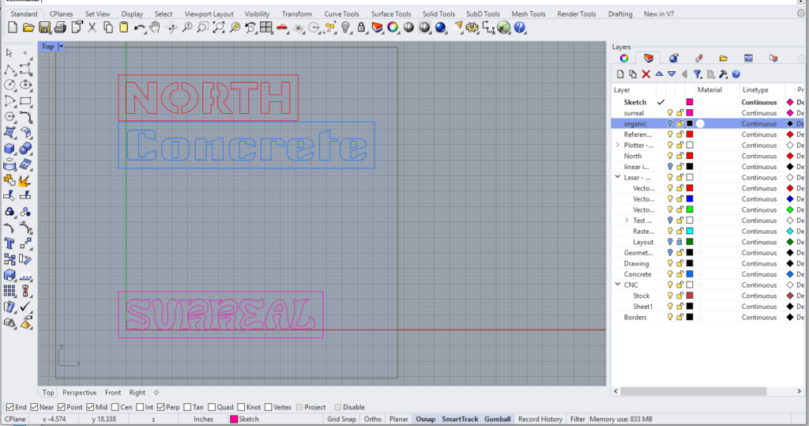This screenshot has width=809, height=426.
Task: Toggle Osnap in status bar
Action: click(x=425, y=419)
